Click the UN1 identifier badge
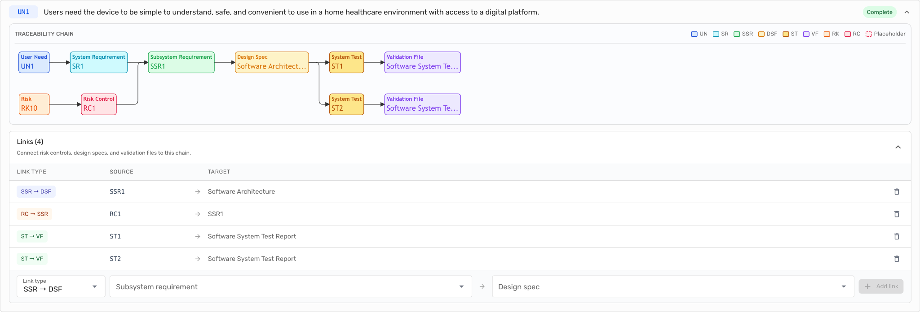 click(x=23, y=12)
